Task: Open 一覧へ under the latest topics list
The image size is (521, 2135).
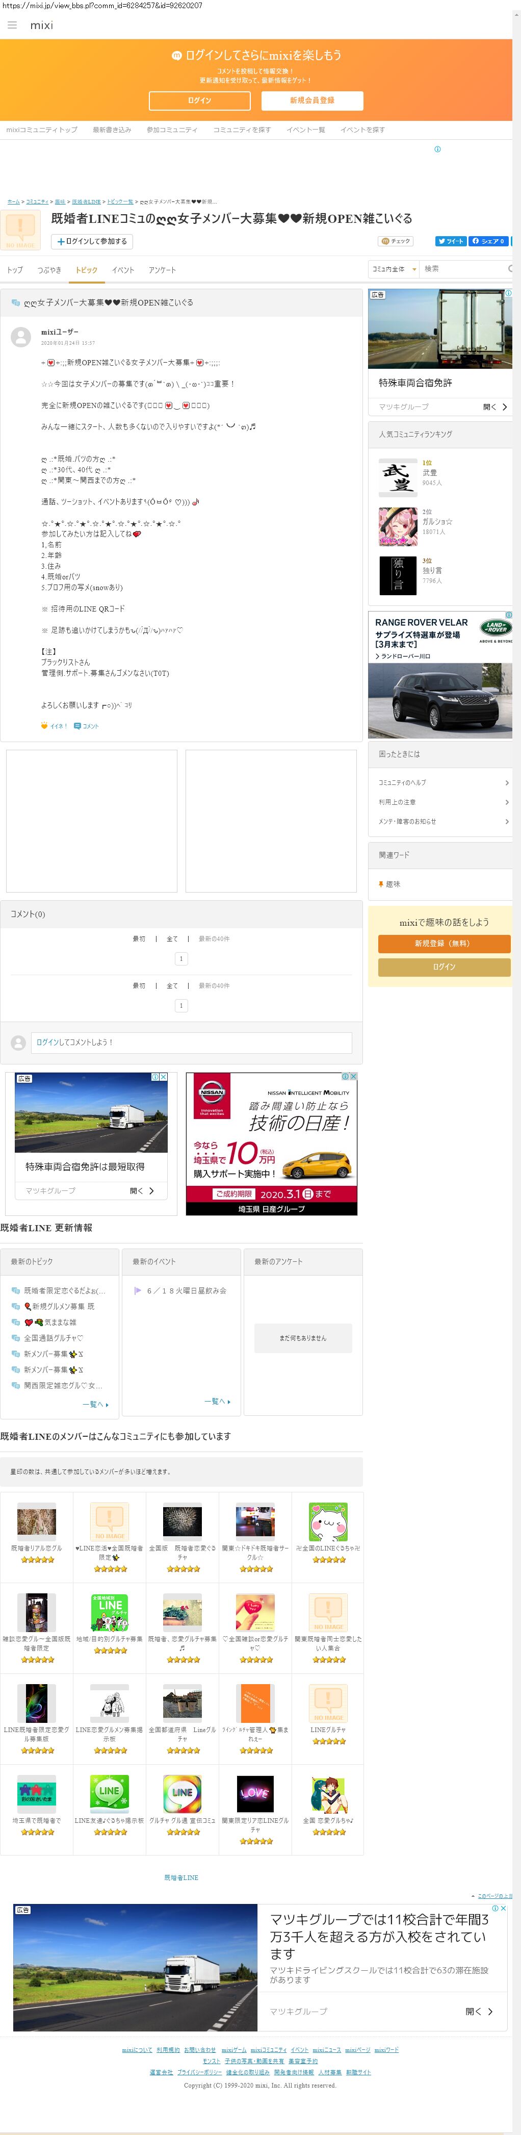Action: [95, 1404]
